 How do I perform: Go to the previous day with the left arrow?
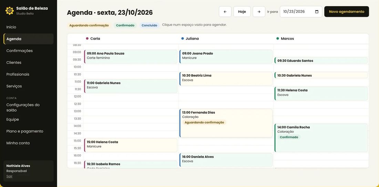[225, 12]
